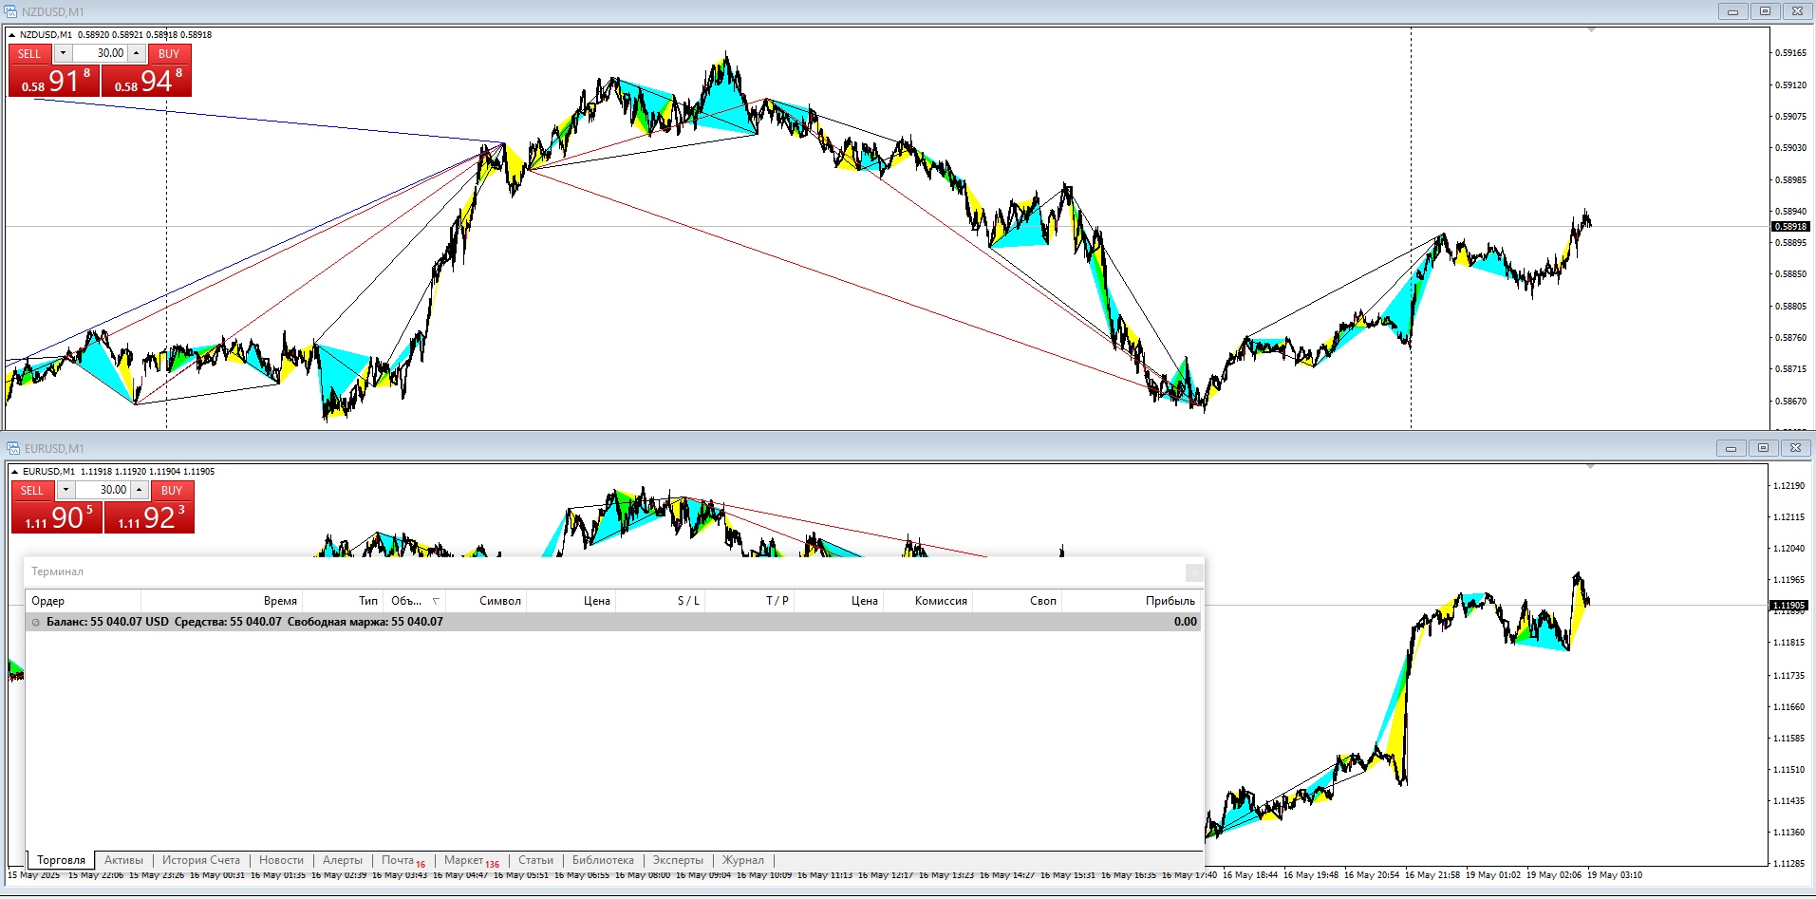
Task: Increase EURUSD lot volume with up arrow
Action: [x=140, y=490]
